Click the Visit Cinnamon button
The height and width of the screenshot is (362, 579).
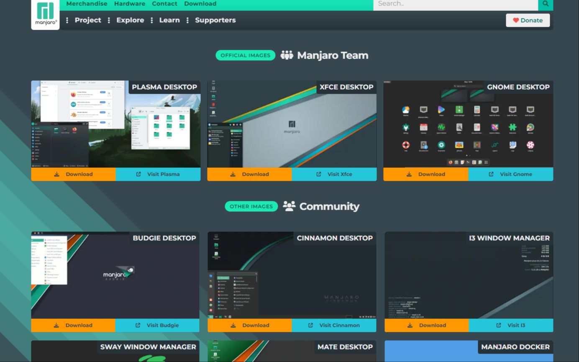(334, 325)
